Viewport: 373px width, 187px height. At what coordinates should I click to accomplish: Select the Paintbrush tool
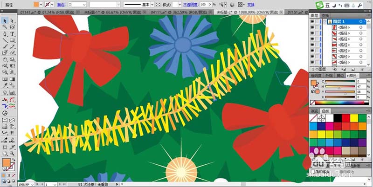tap(5, 46)
